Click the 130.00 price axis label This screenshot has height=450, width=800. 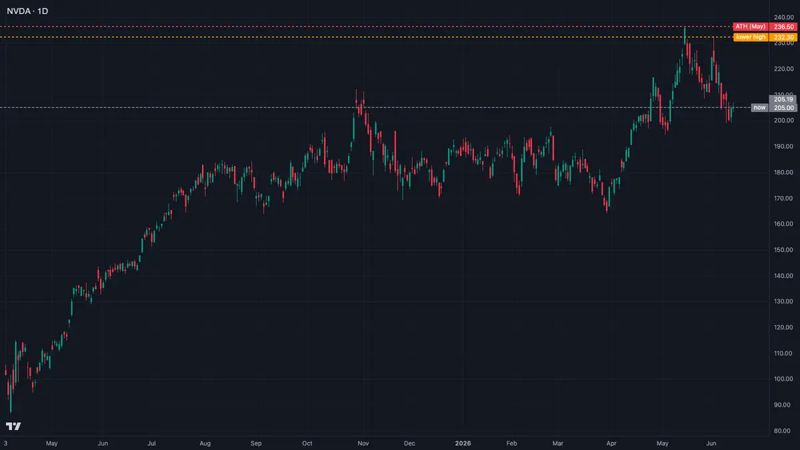pyautogui.click(x=783, y=301)
